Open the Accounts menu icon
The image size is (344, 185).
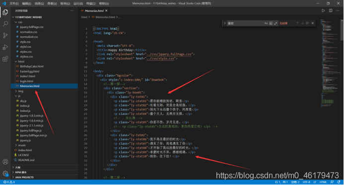click(x=5, y=162)
